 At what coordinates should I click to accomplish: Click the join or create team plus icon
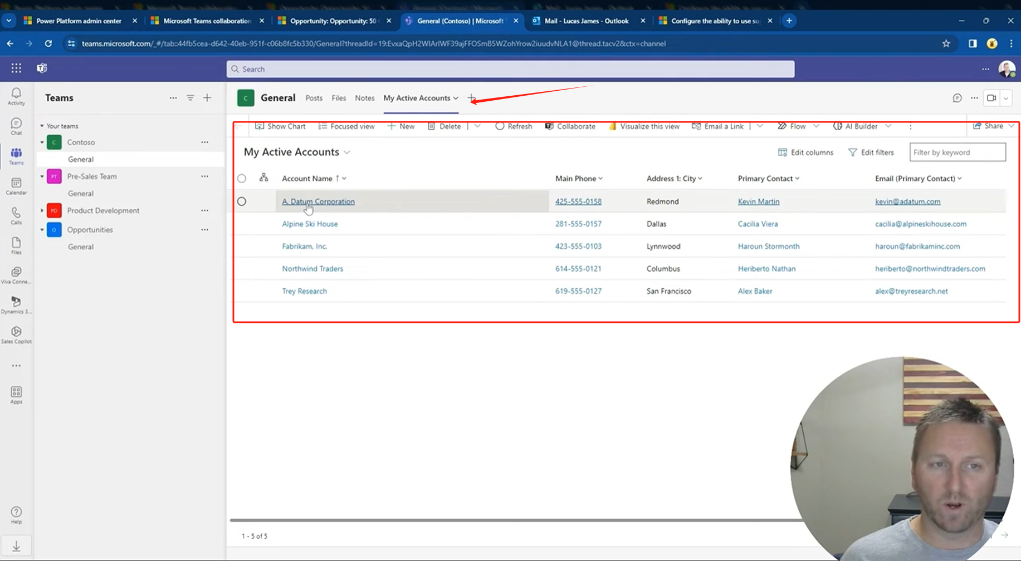pyautogui.click(x=207, y=98)
